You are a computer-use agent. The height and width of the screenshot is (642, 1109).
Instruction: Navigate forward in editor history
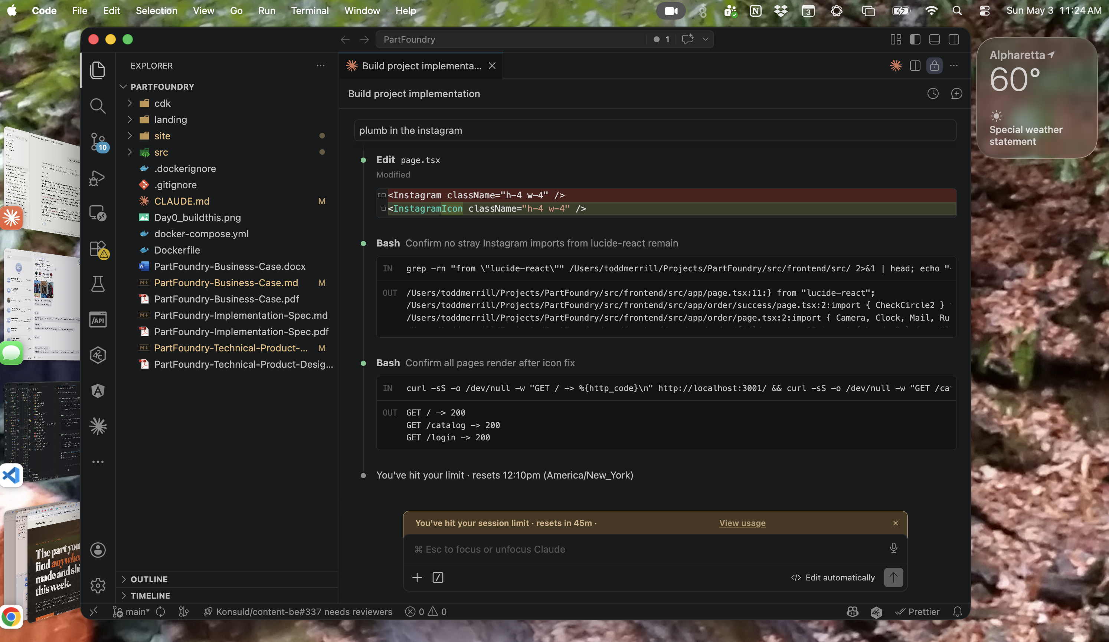click(x=364, y=40)
